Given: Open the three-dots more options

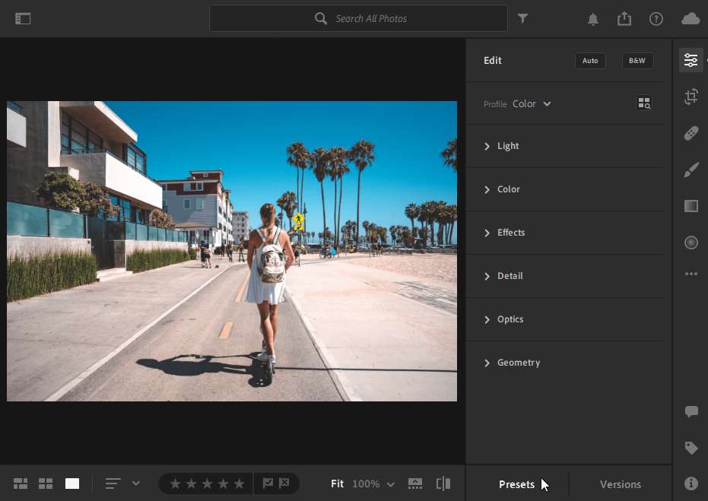Looking at the screenshot, I should click(x=691, y=274).
